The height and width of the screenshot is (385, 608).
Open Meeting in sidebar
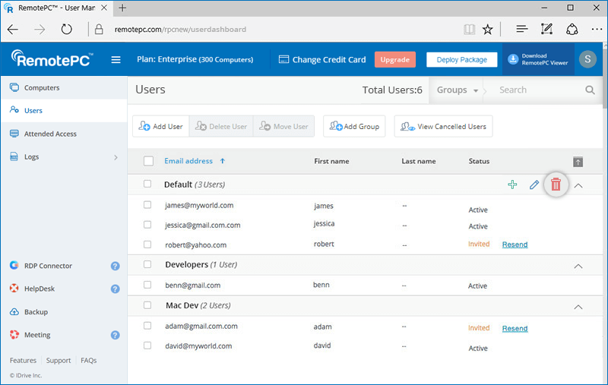(x=37, y=335)
